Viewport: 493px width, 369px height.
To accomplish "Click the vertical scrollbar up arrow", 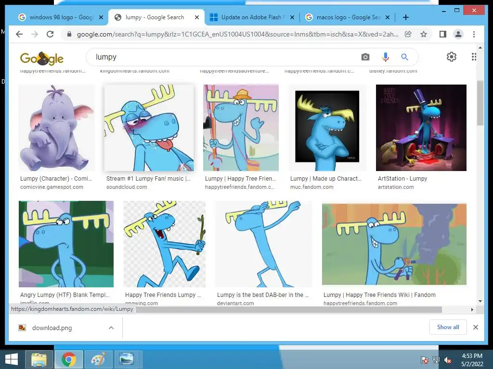I will 480,48.
